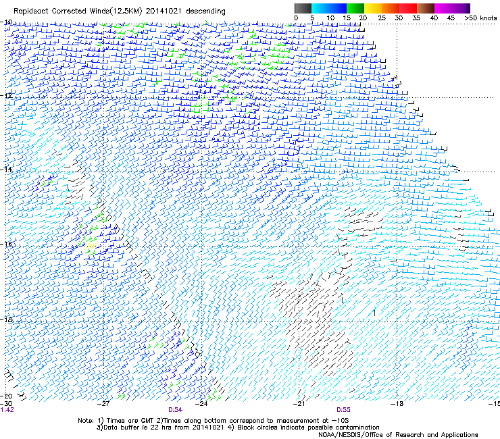Click the '-27' longitude label

tap(103, 403)
